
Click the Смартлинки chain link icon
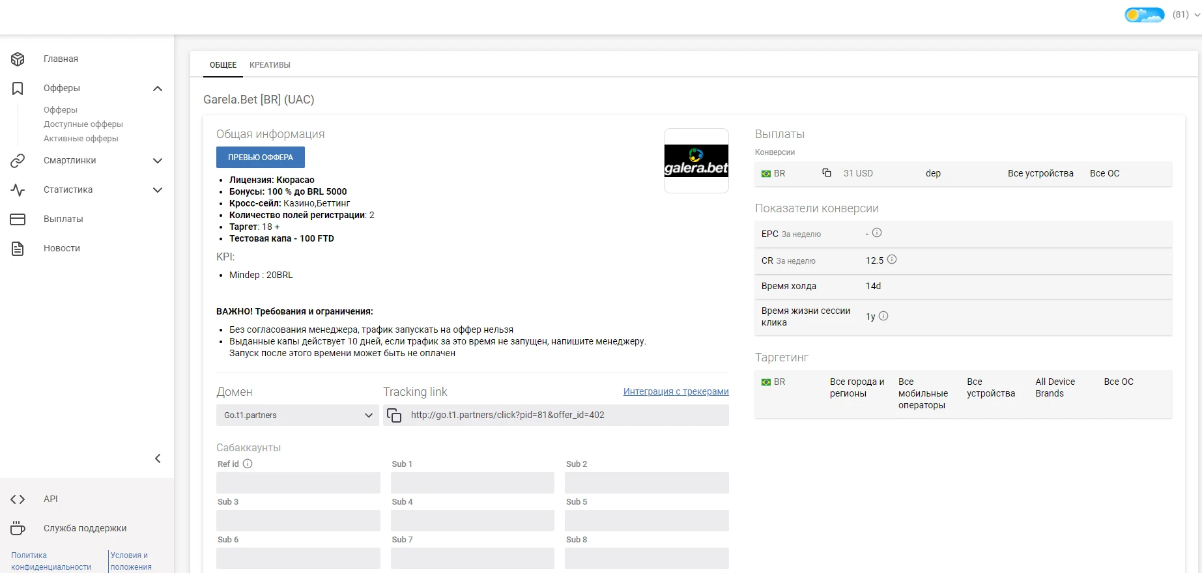coord(18,160)
